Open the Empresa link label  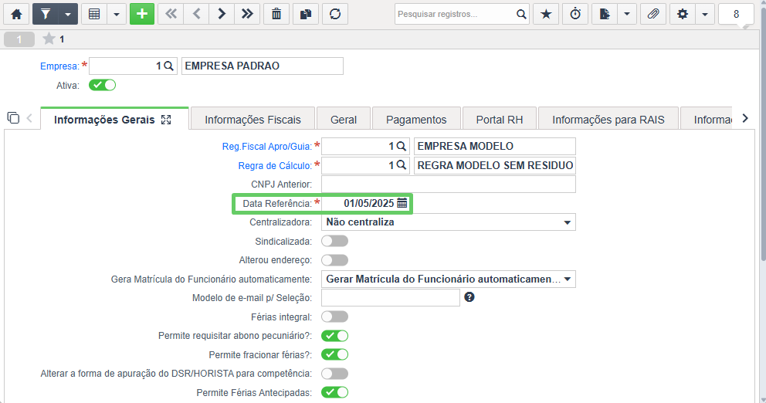tap(59, 66)
